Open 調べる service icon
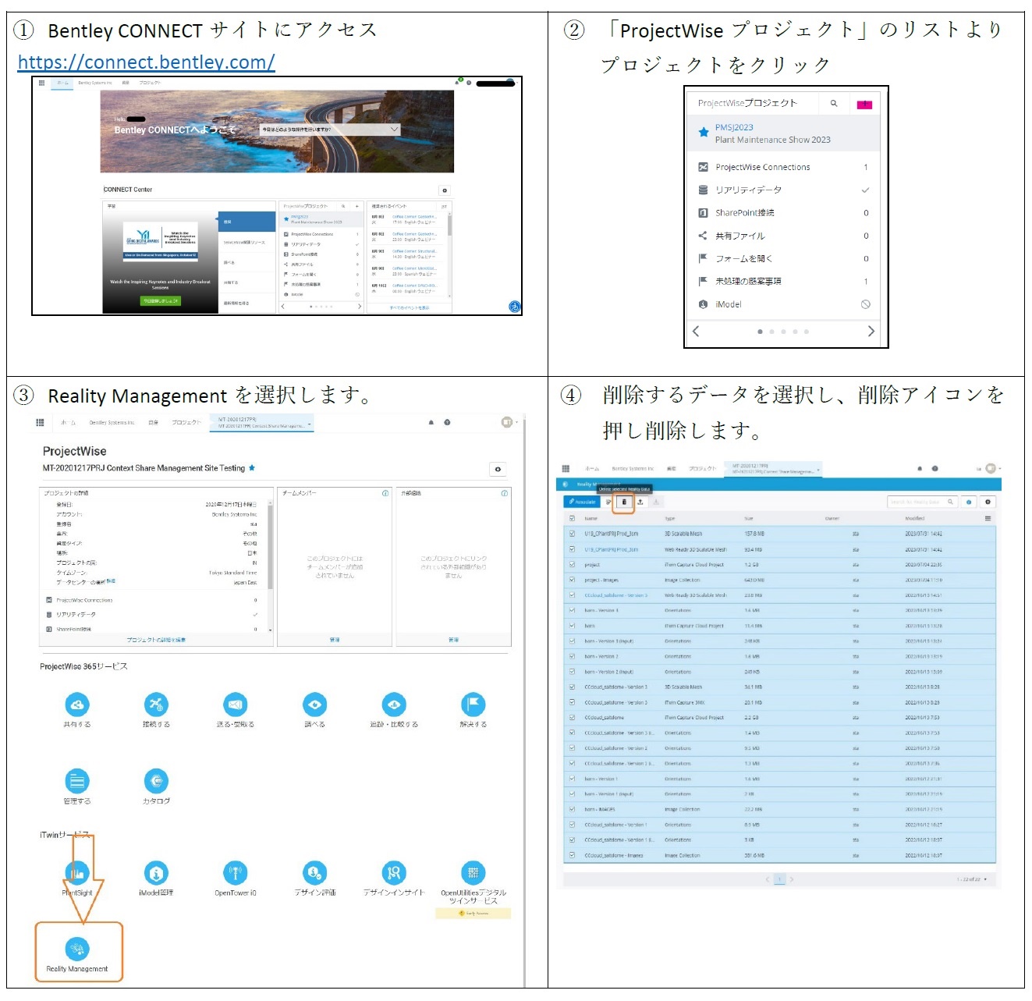Image resolution: width=1032 pixels, height=1001 pixels. (x=314, y=705)
